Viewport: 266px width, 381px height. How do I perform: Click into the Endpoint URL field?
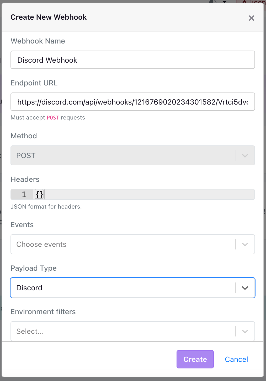click(x=133, y=102)
